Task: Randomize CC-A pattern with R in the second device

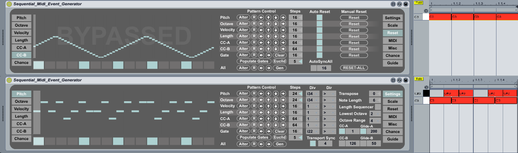Action: (254, 119)
